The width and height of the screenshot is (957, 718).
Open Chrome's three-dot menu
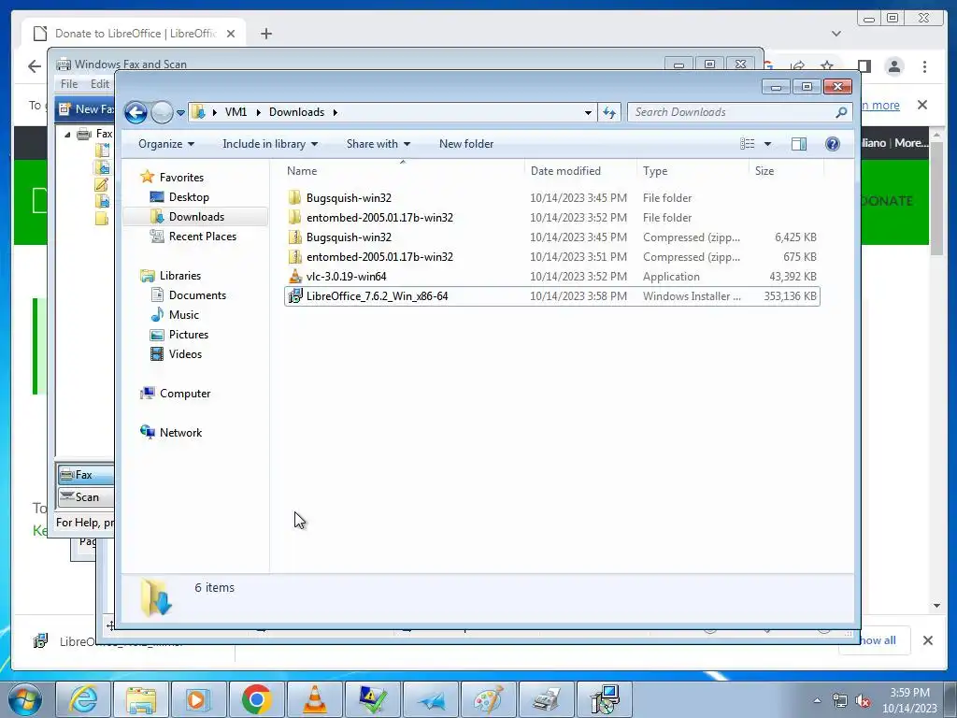[x=924, y=66]
